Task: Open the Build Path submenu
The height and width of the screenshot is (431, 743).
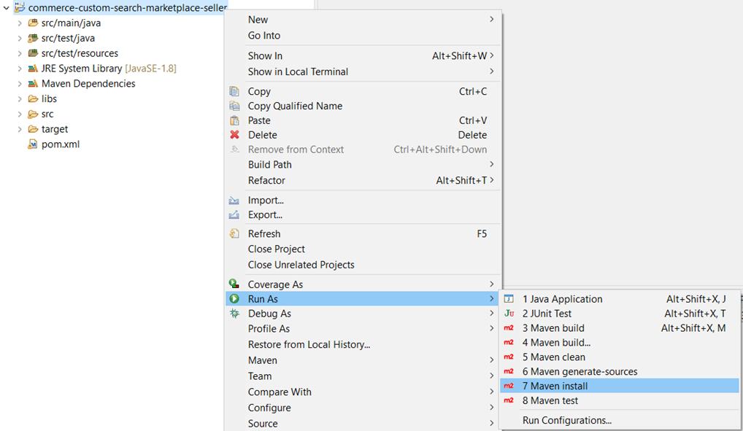Action: tap(269, 165)
